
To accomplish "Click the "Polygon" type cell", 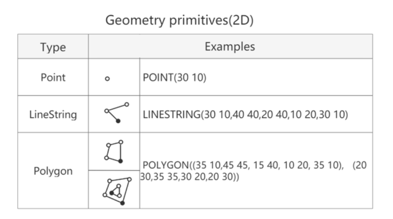I will (53, 172).
